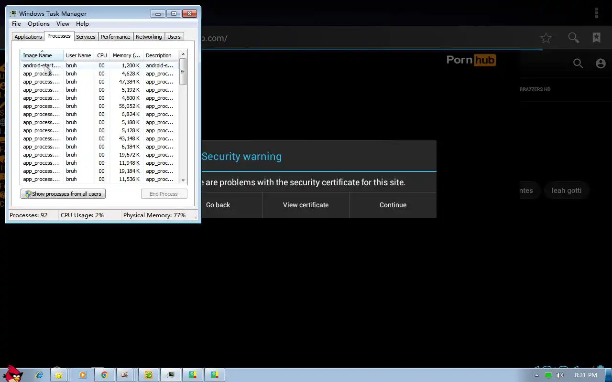Sort processes by User Name column

[78, 55]
